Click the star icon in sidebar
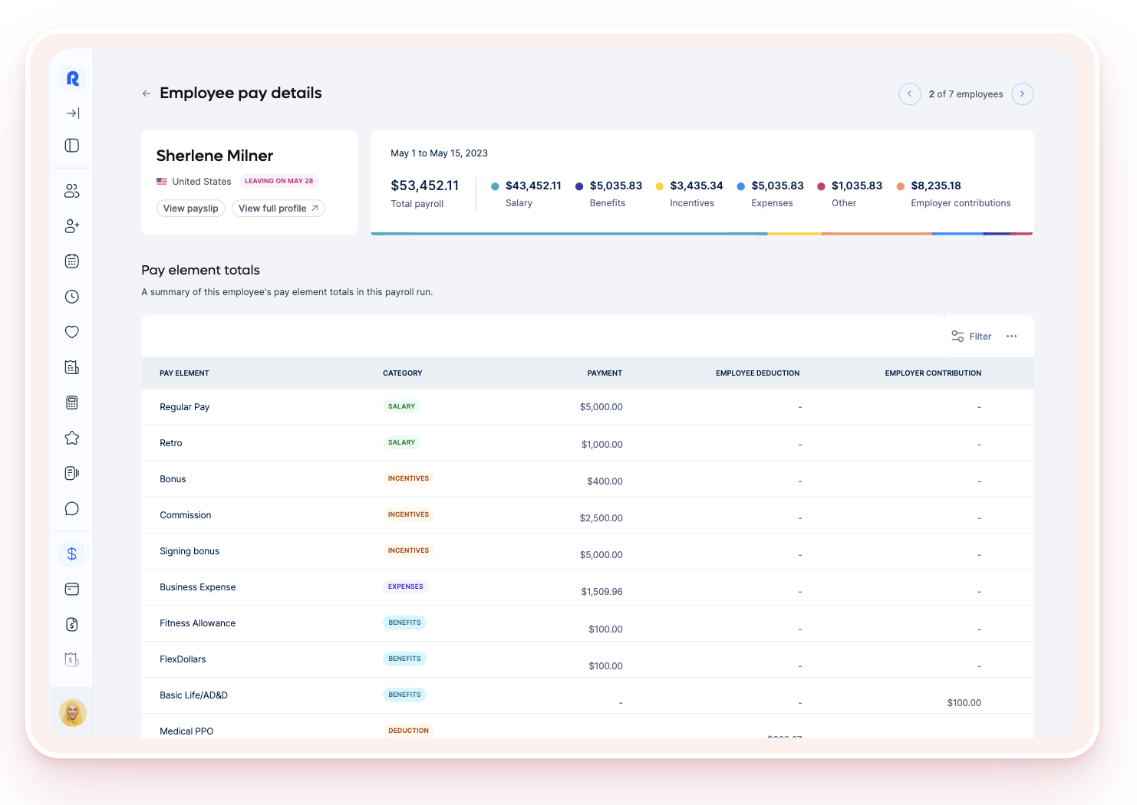1137x805 pixels. [x=72, y=438]
